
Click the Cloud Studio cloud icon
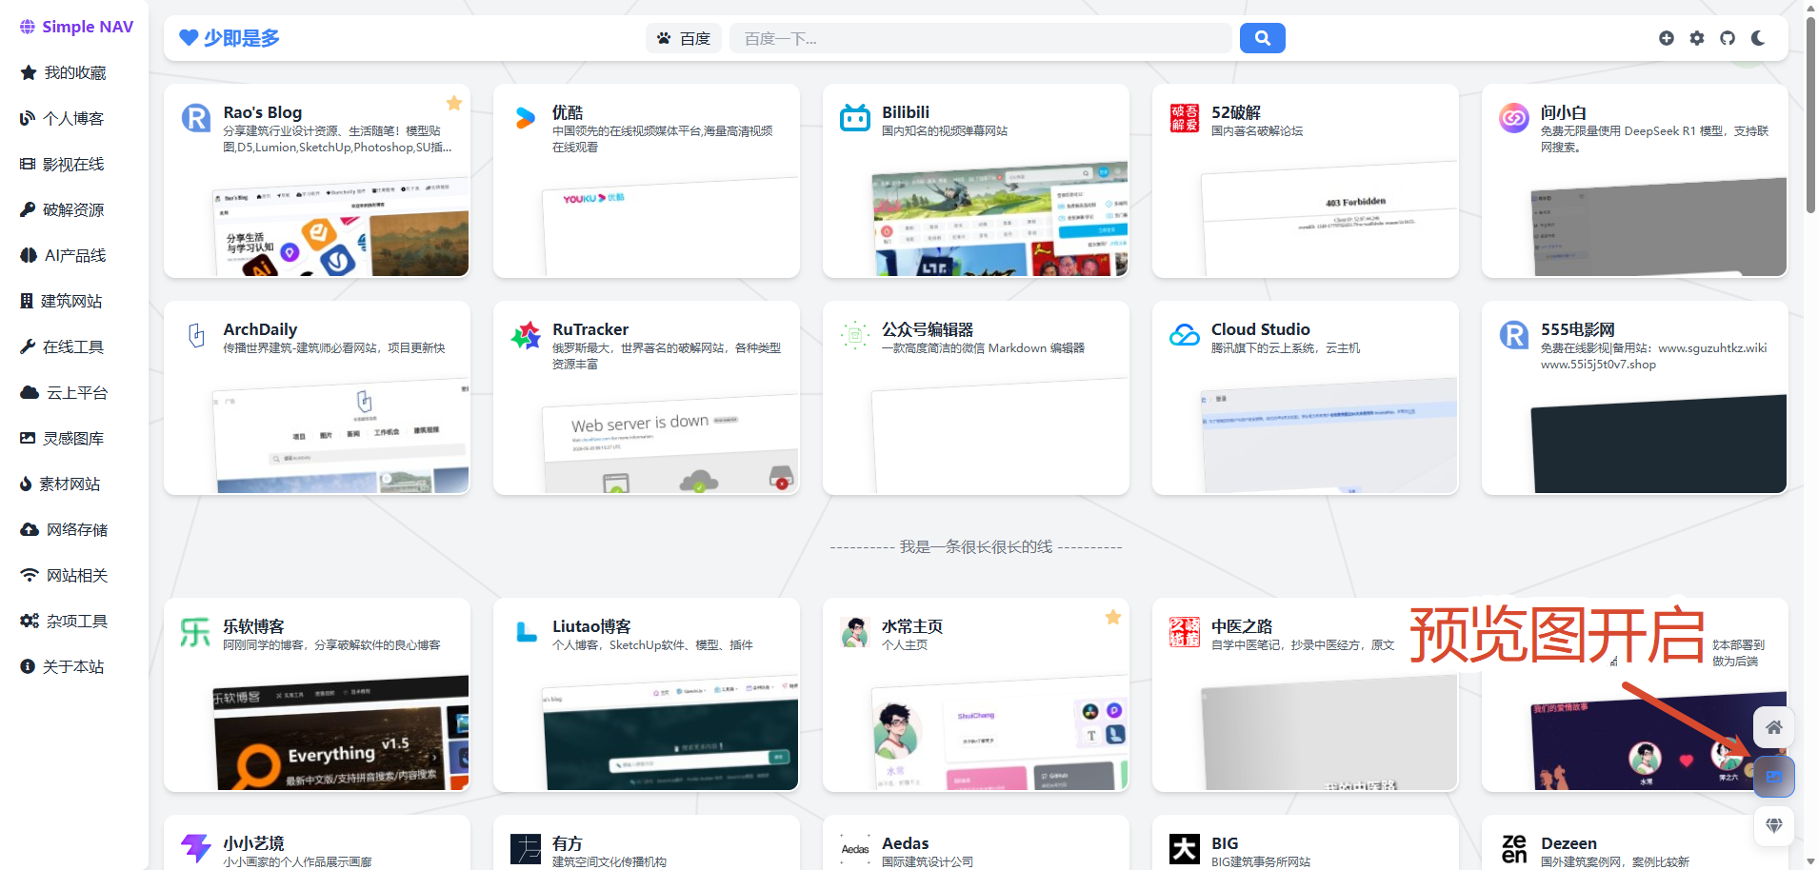[1184, 335]
